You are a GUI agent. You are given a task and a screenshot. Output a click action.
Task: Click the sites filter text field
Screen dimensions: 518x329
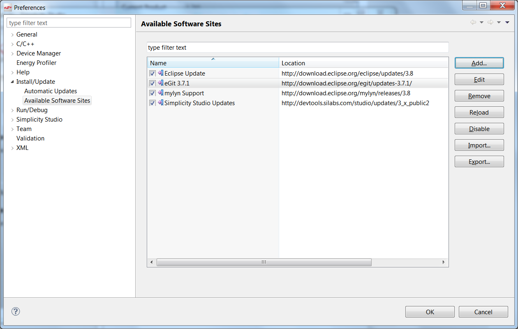[x=298, y=48]
